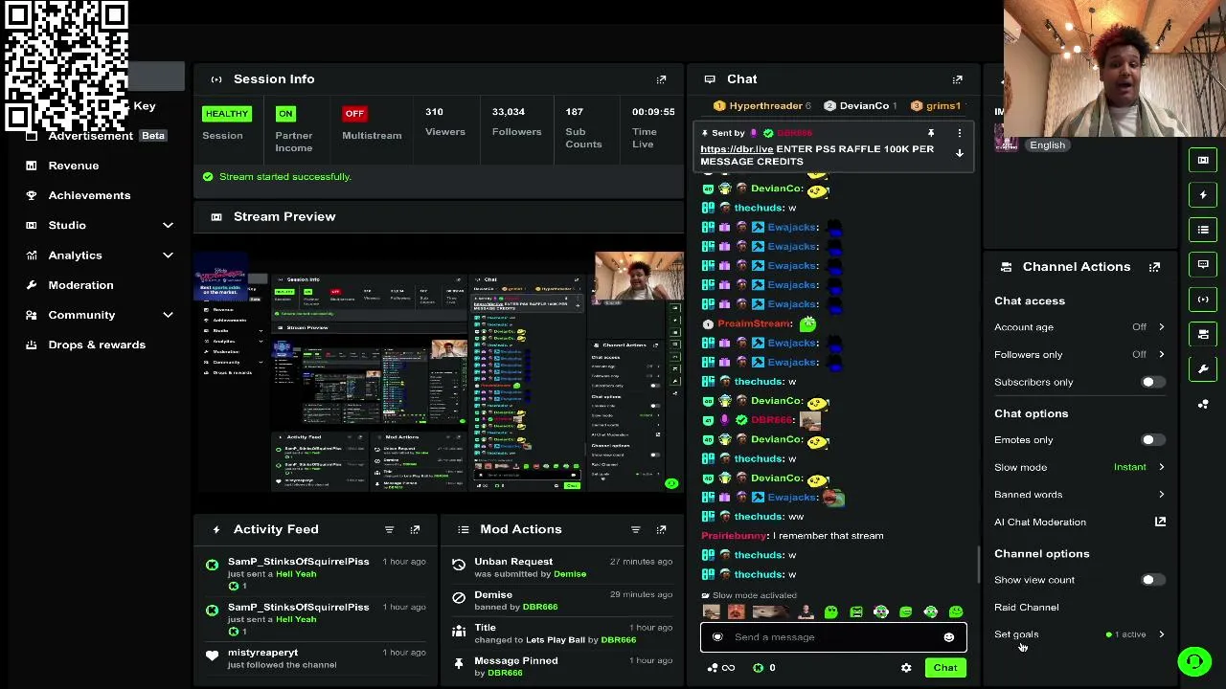
Task: Click the English language tag
Action: click(1047, 145)
